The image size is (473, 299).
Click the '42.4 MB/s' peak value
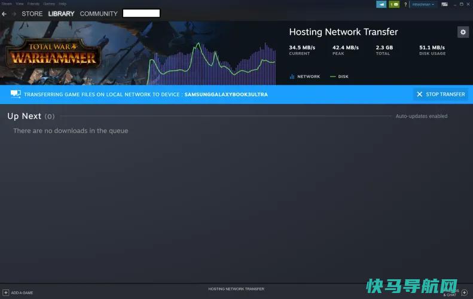(x=346, y=47)
